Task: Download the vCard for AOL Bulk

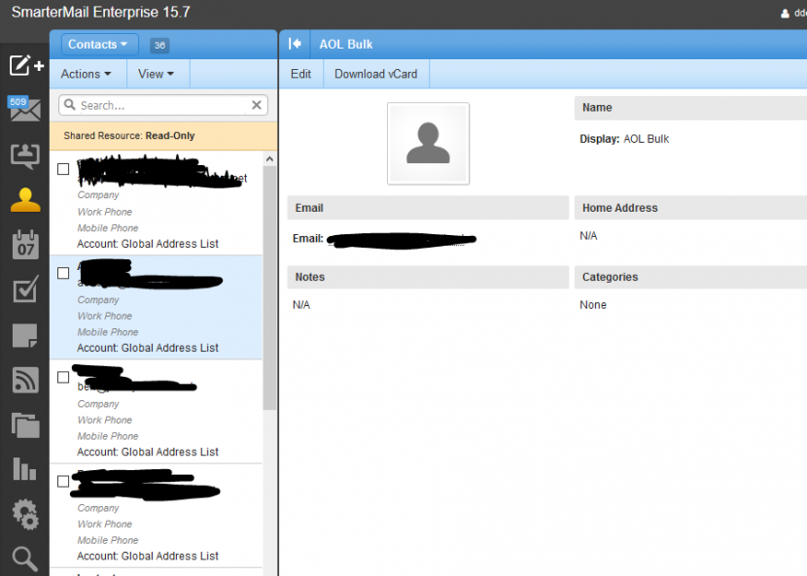Action: pos(375,73)
